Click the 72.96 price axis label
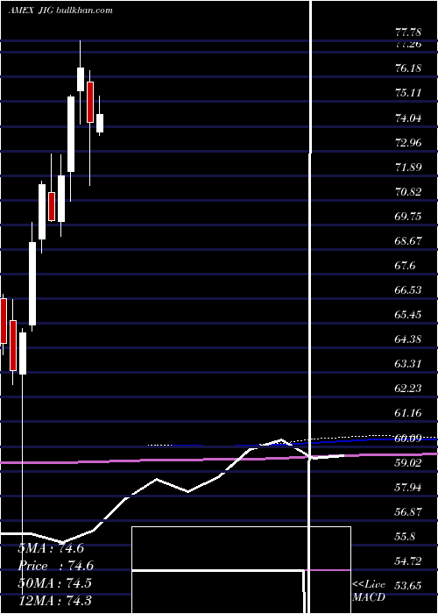438x614 pixels. point(409,142)
